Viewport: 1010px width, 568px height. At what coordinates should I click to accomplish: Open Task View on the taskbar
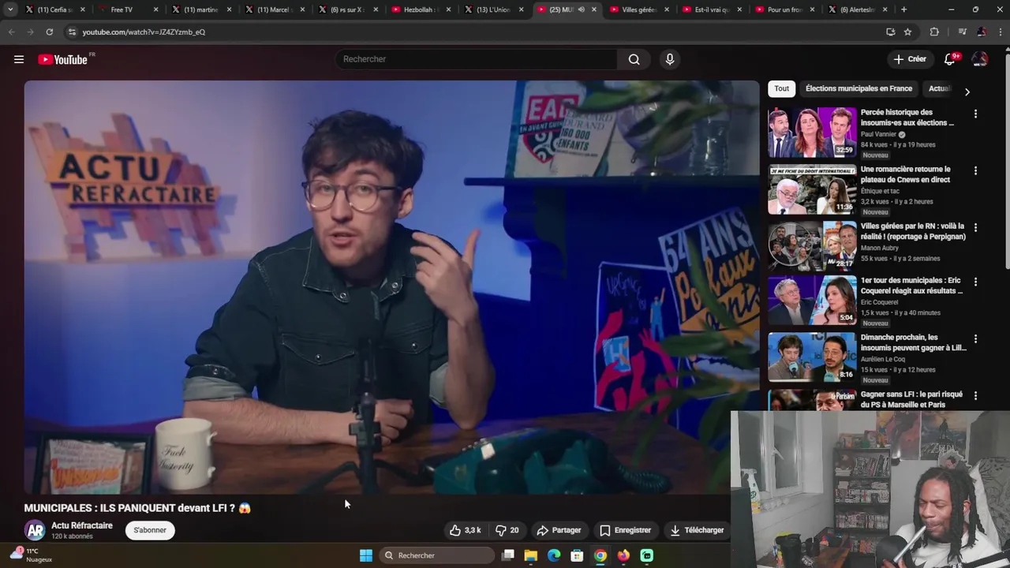(508, 555)
